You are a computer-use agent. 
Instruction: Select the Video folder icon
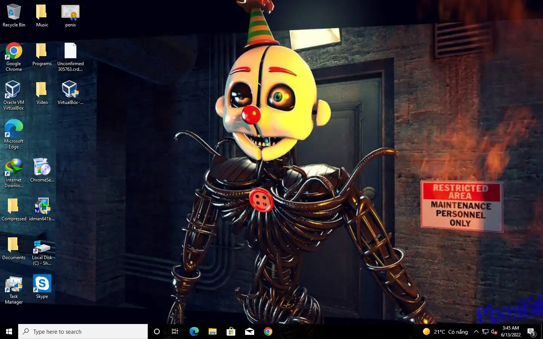42,93
